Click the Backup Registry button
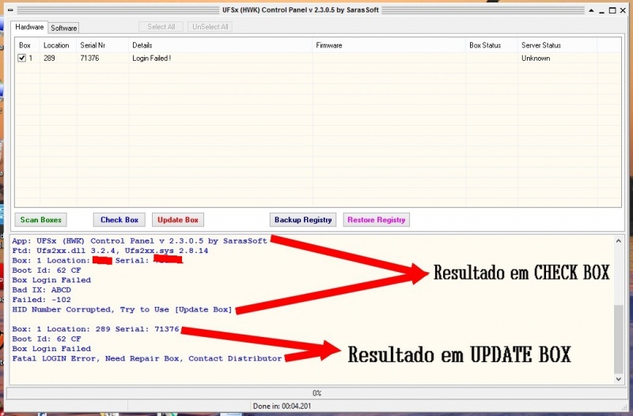 pyautogui.click(x=303, y=220)
